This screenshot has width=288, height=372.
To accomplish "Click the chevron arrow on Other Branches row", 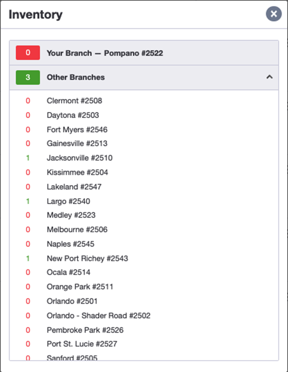I will tap(269, 76).
